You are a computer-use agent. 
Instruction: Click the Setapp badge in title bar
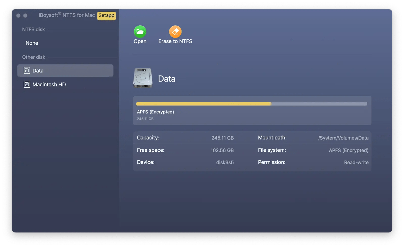pos(107,15)
